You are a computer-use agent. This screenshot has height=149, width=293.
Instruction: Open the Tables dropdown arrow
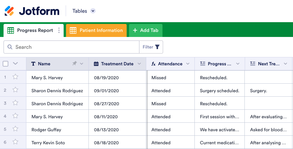coord(93,11)
